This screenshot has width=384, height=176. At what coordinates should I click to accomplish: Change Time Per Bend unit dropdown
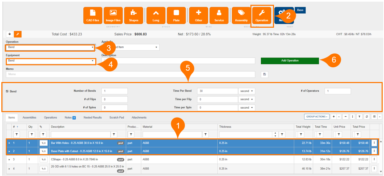click(247, 91)
